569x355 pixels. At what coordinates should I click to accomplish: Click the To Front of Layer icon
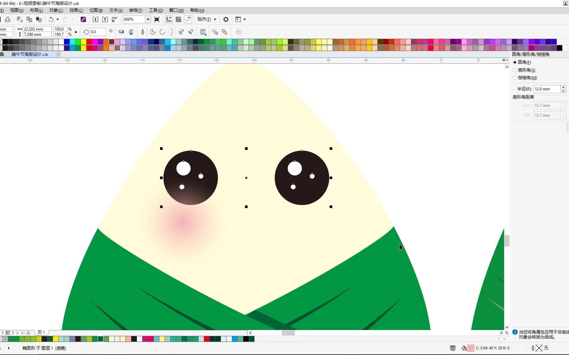[215, 32]
